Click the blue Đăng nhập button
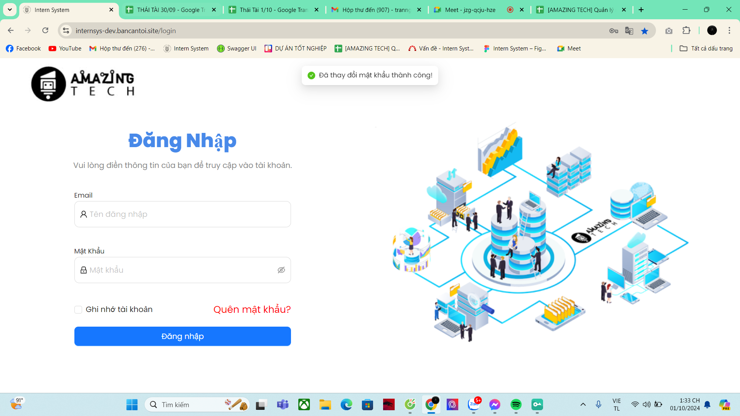The height and width of the screenshot is (416, 740). [x=182, y=336]
